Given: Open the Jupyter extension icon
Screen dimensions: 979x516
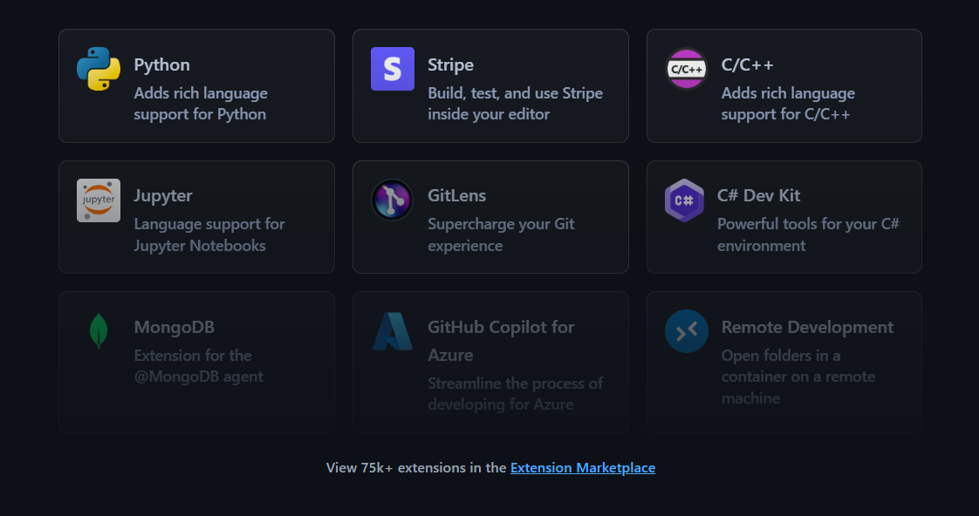Looking at the screenshot, I should coord(99,200).
